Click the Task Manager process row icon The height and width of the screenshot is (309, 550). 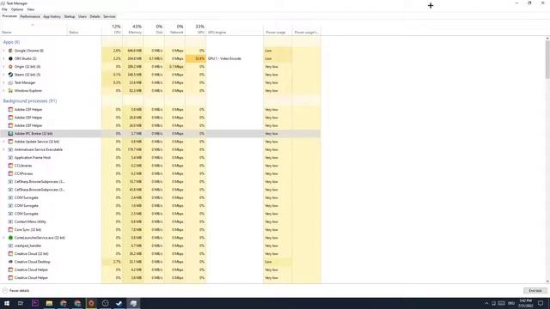(x=10, y=82)
